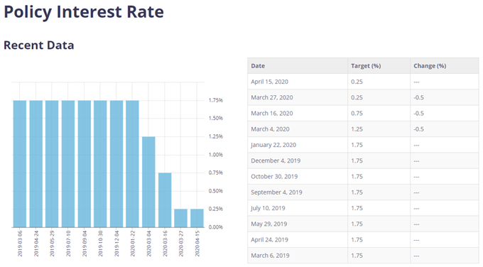This screenshot has width=483, height=267.
Task: Select the April 15, 2020 date cell
Action: [298, 82]
